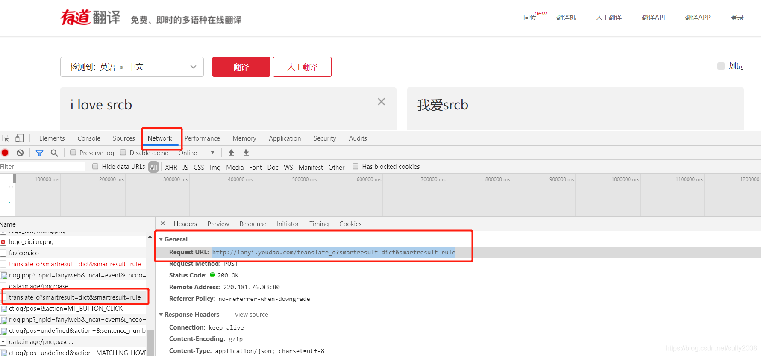Filter requests by XHR

click(x=171, y=167)
